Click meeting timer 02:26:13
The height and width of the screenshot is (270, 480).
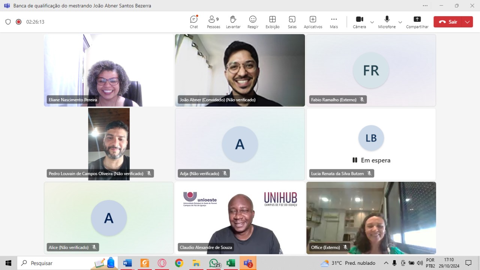coord(35,22)
